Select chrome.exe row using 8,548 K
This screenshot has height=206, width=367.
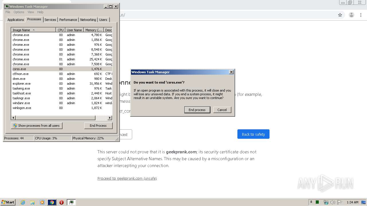(62, 49)
